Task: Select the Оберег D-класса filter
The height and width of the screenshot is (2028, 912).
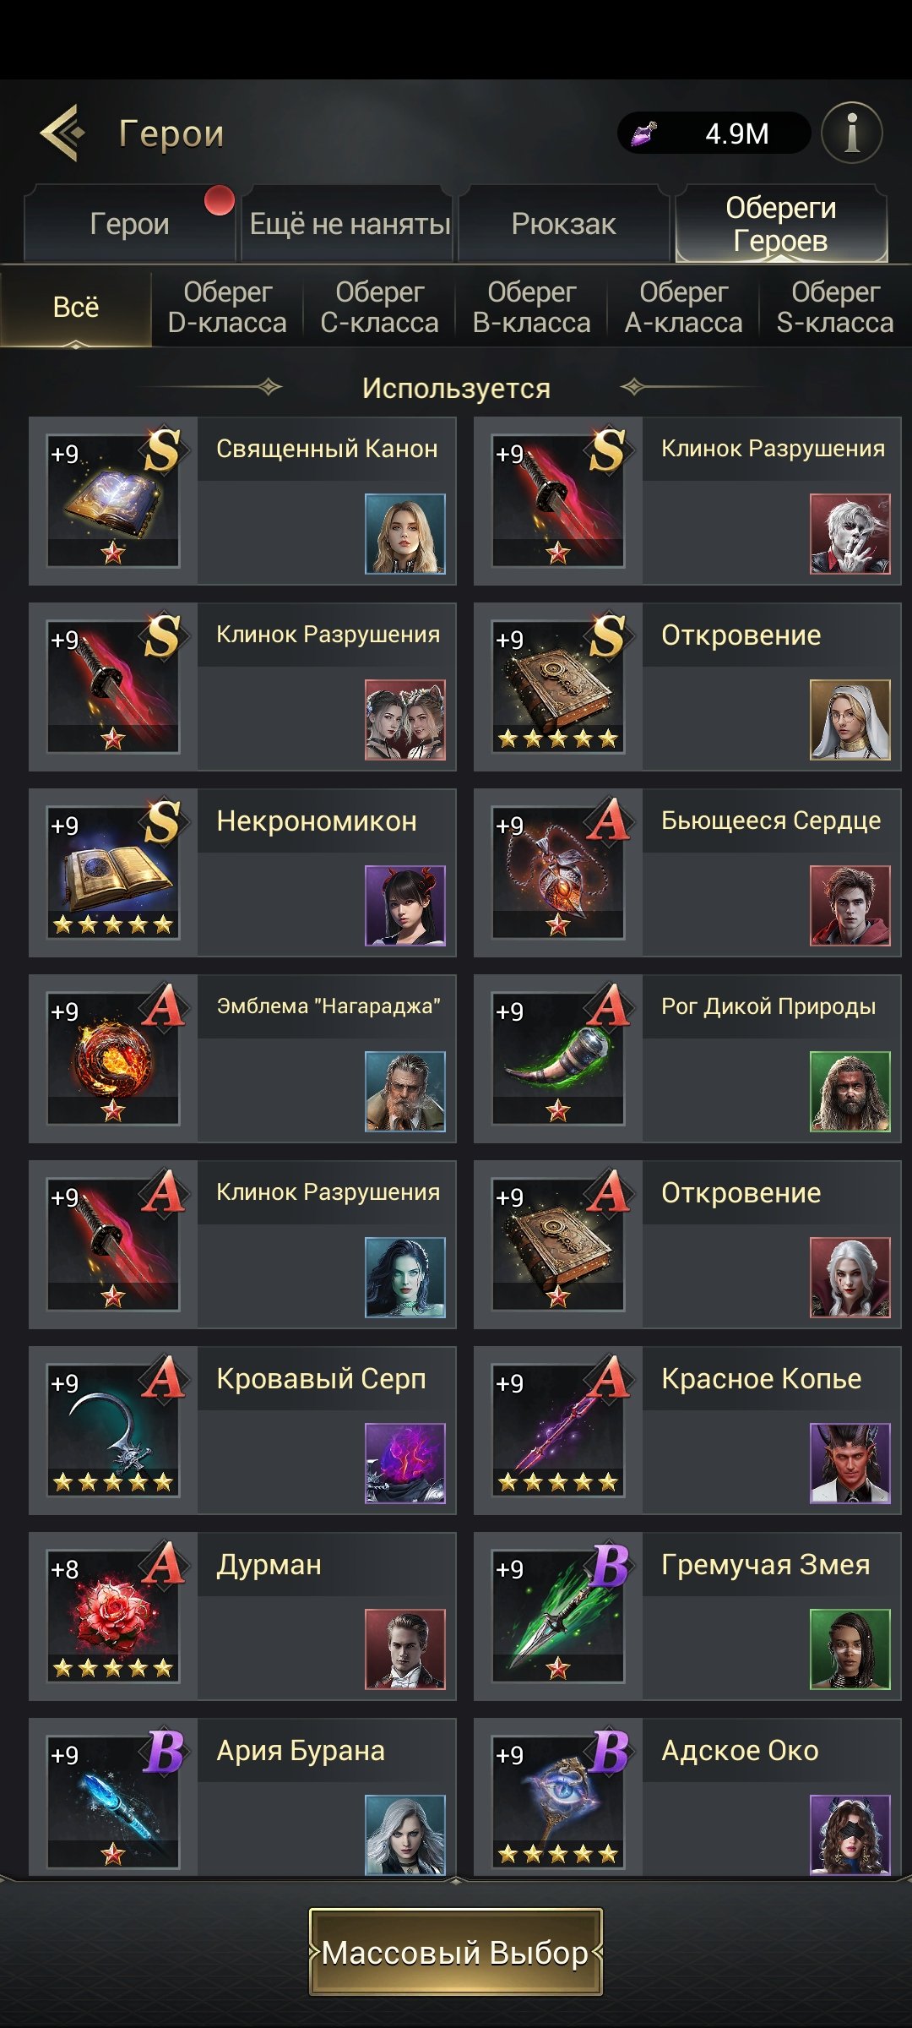Action: tap(227, 307)
